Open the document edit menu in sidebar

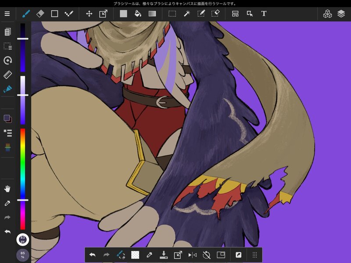point(7,32)
